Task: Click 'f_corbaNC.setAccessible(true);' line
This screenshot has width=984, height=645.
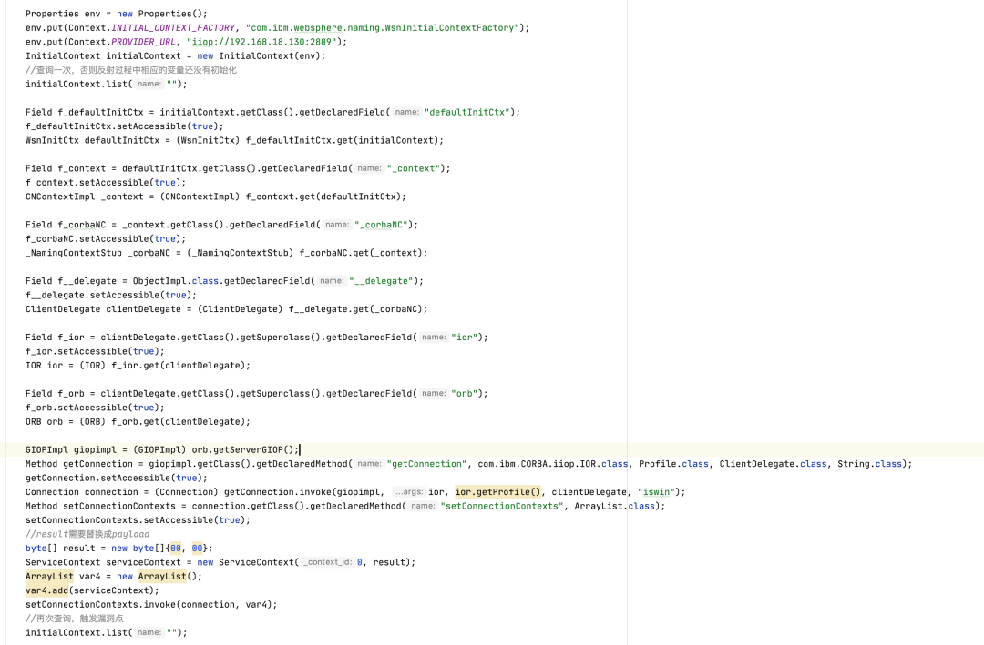Action: tap(106, 239)
